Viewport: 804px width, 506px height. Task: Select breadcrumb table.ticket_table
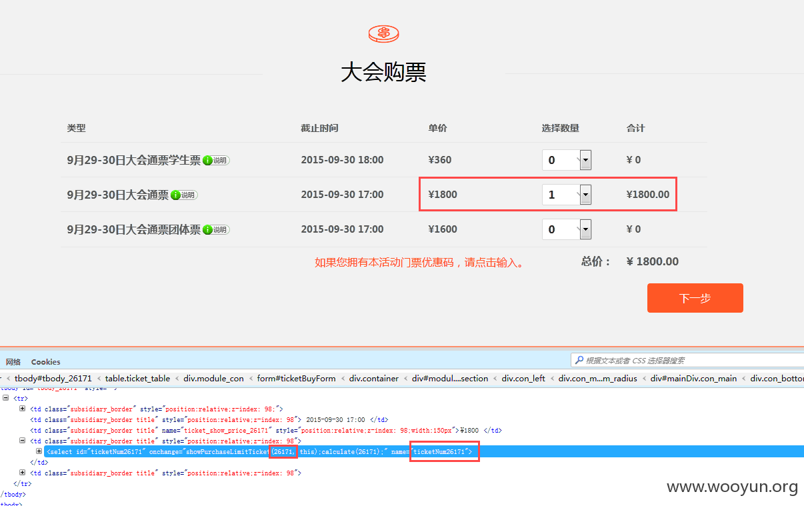[137, 379]
